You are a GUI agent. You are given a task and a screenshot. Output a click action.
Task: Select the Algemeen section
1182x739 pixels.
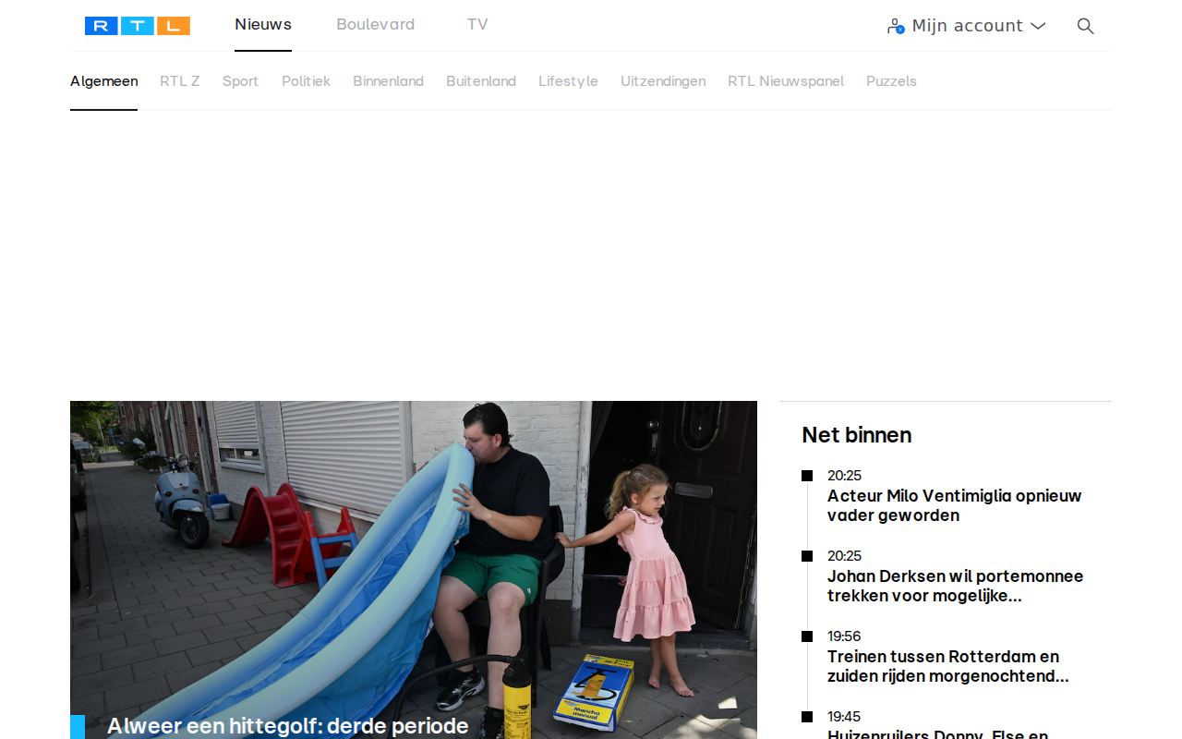click(x=104, y=81)
